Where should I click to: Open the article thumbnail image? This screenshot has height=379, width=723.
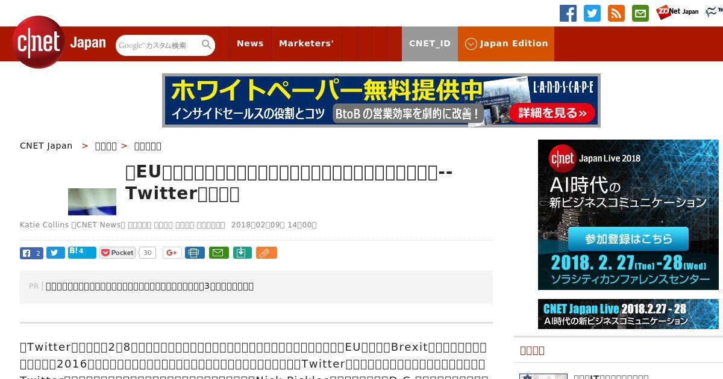coord(92,202)
